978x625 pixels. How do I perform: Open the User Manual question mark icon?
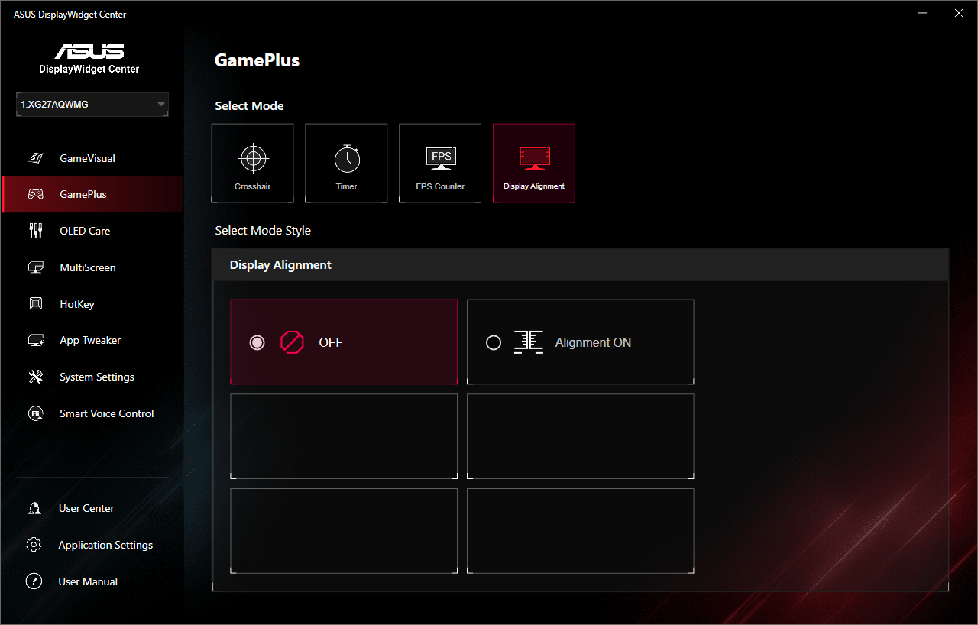pyautogui.click(x=34, y=581)
